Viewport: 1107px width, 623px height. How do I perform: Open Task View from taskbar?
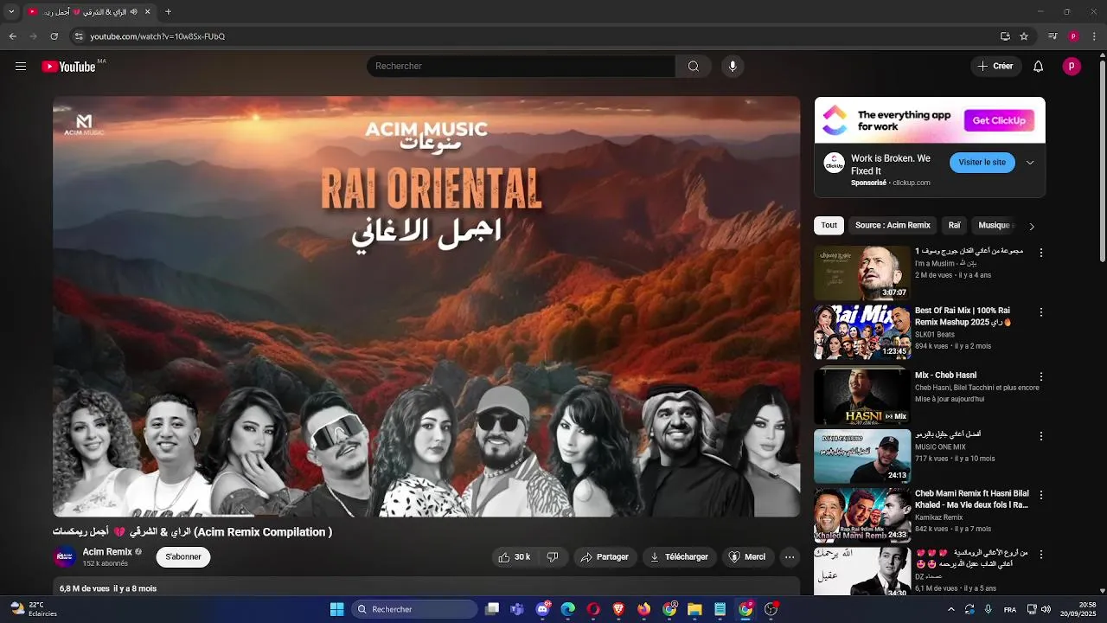[492, 609]
